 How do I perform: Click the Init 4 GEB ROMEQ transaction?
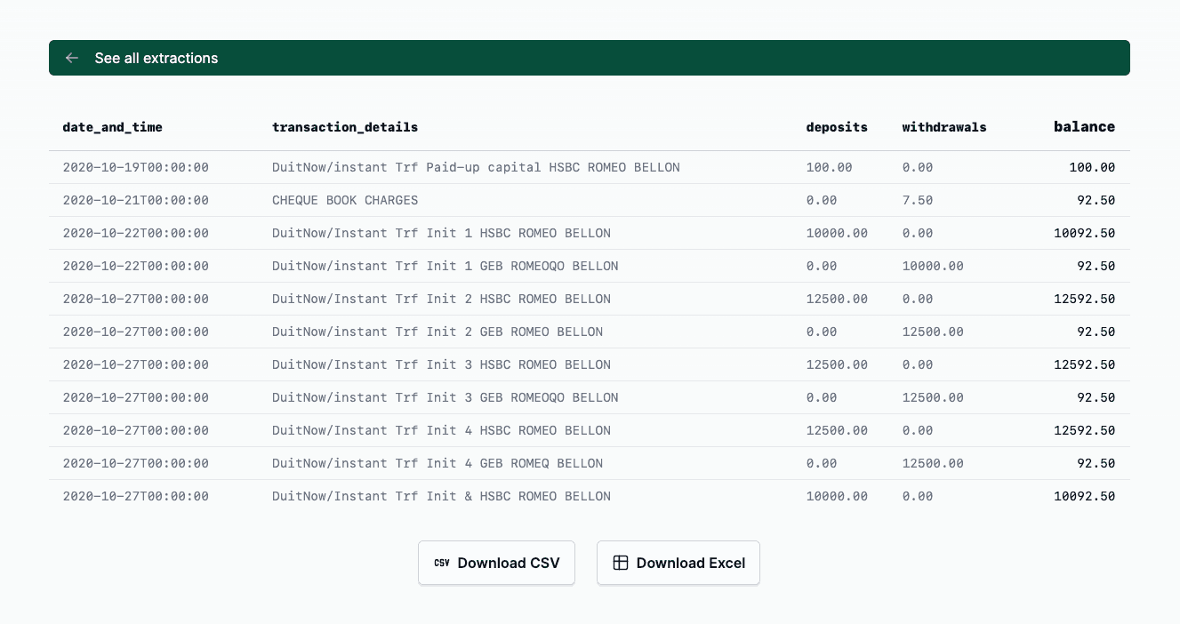click(x=437, y=463)
